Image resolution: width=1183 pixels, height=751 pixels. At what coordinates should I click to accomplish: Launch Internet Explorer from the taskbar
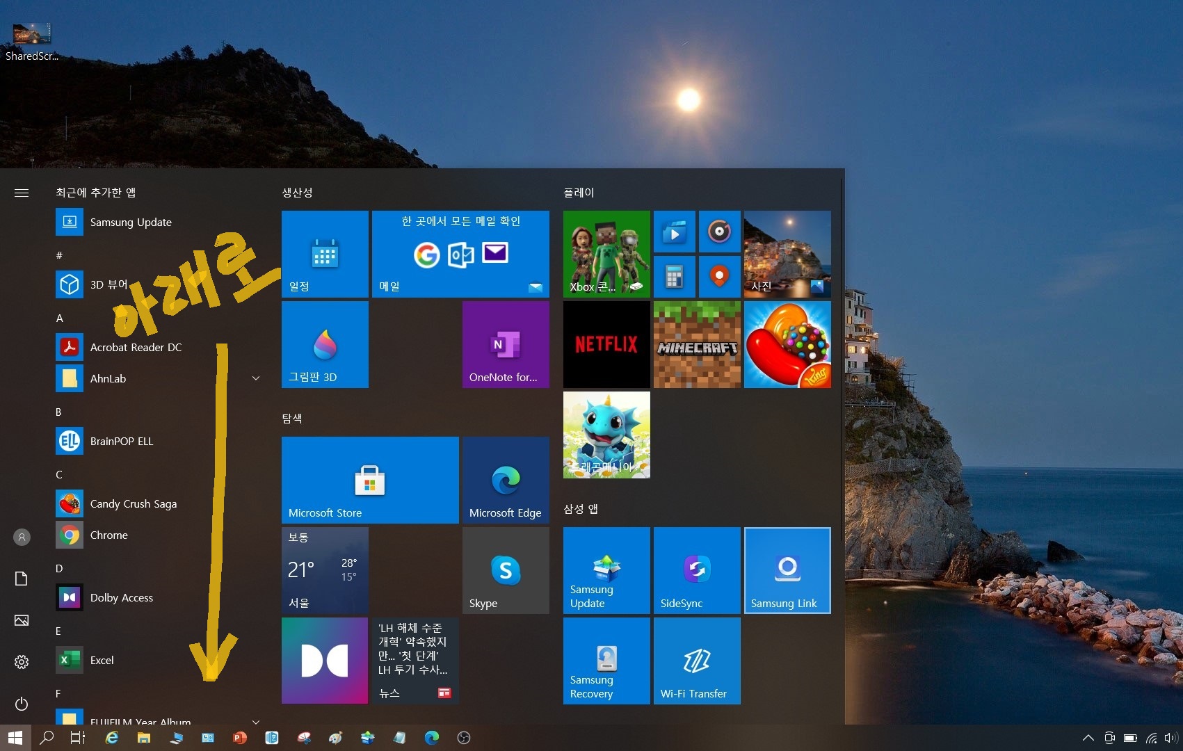[111, 738]
